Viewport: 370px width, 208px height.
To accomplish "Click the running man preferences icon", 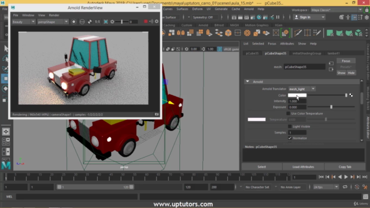I will tap(365, 187).
